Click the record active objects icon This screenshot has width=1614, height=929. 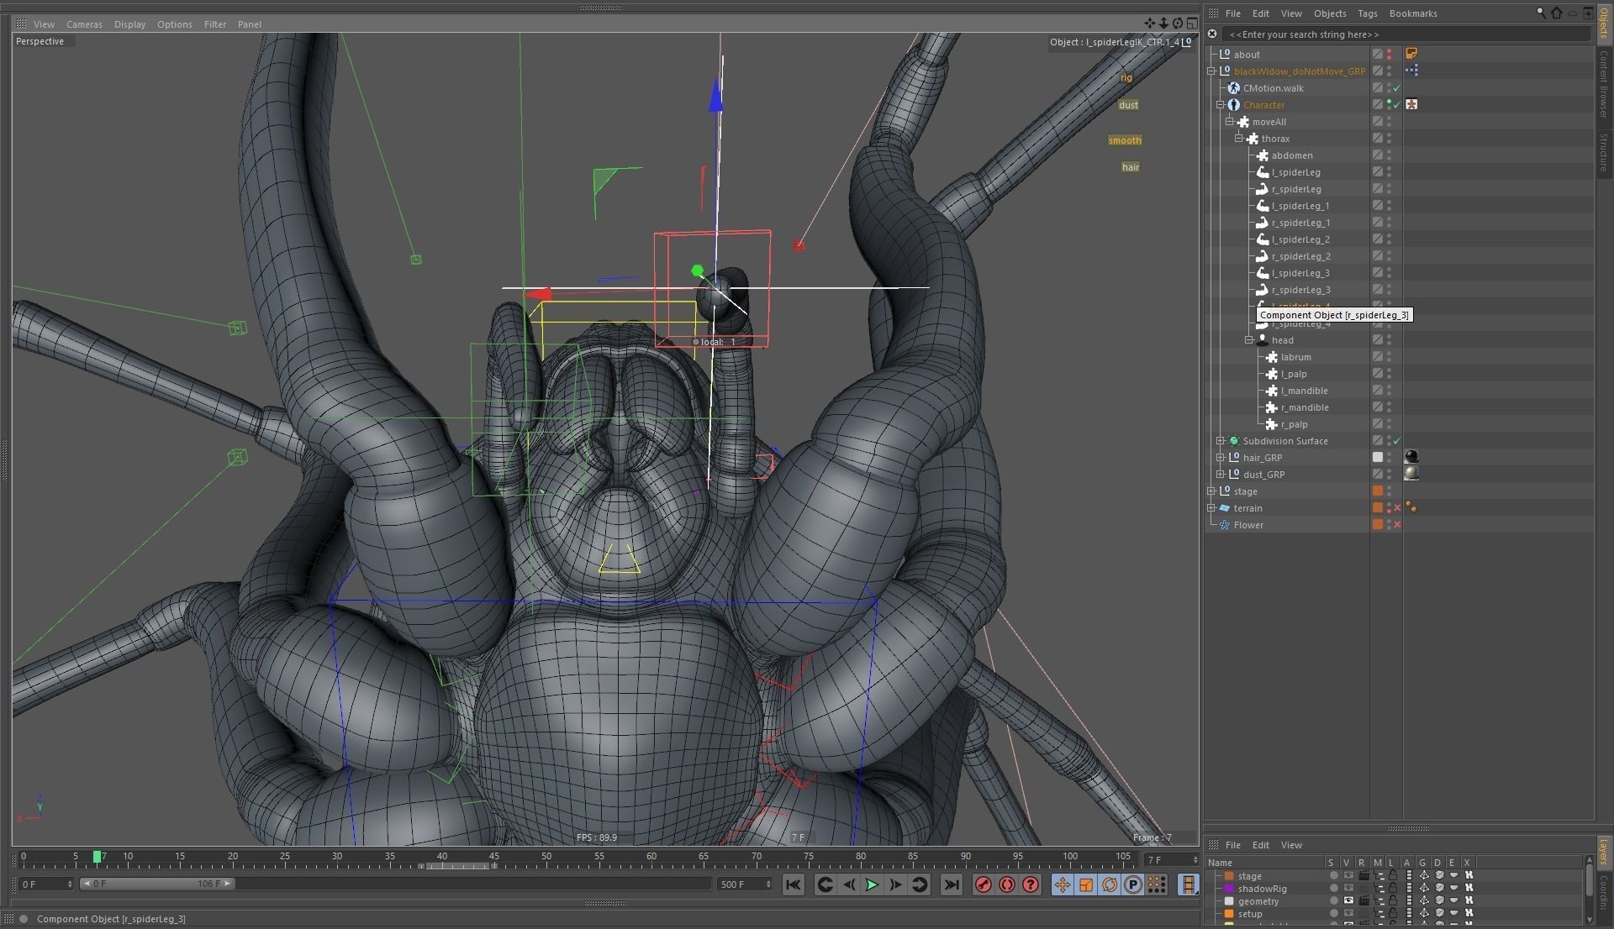pos(983,884)
